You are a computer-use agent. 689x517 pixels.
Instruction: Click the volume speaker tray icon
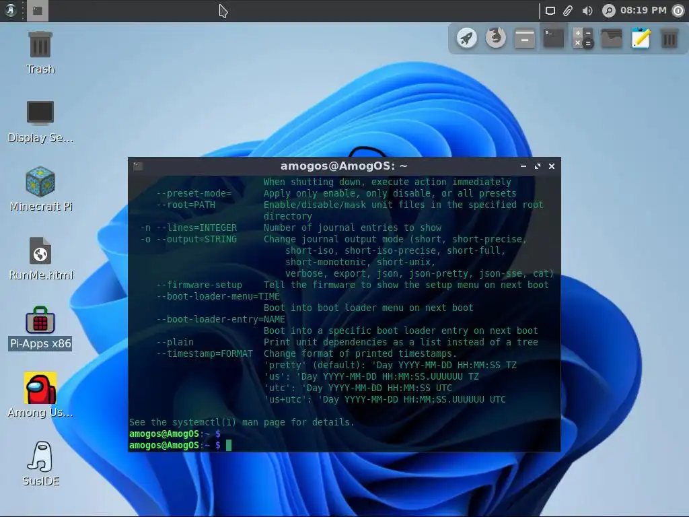(587, 11)
